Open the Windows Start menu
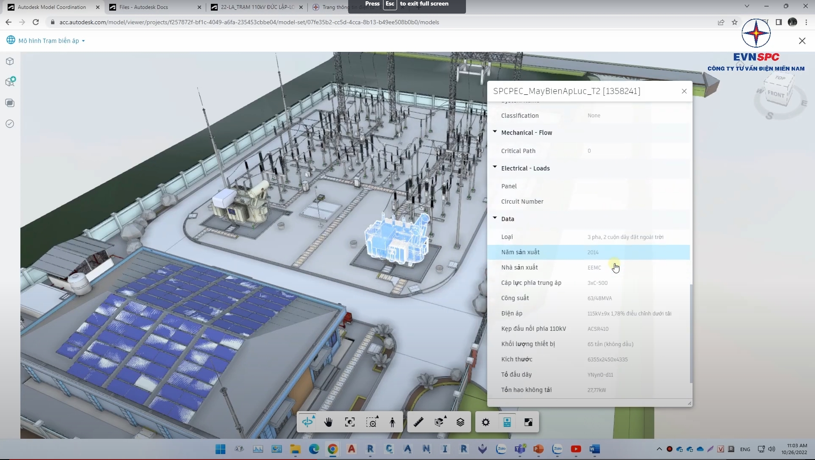 220,449
